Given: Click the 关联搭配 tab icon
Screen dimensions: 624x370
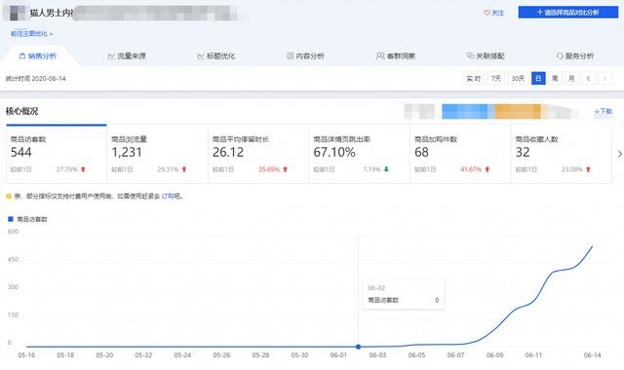Looking at the screenshot, I should (470, 56).
